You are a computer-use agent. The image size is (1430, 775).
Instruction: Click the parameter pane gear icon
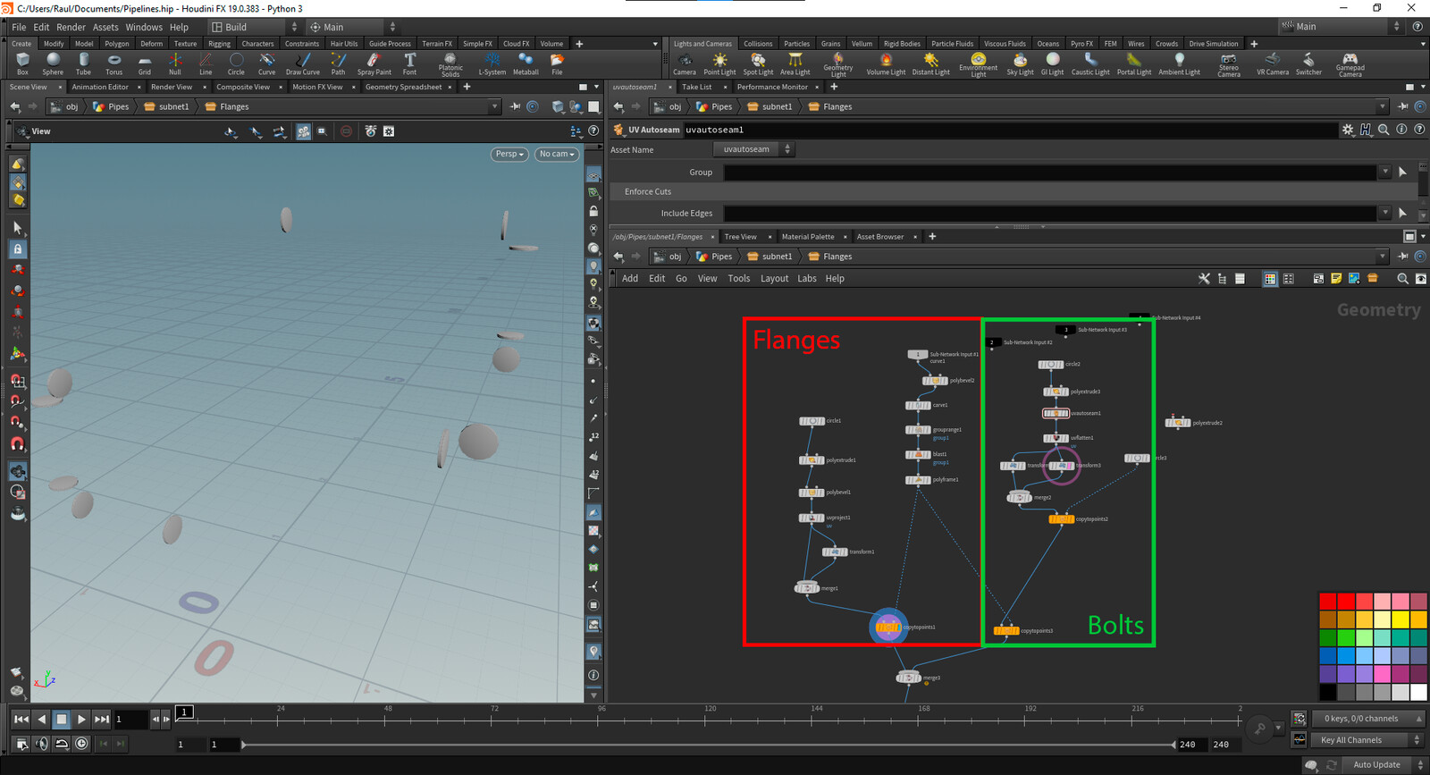(1348, 130)
